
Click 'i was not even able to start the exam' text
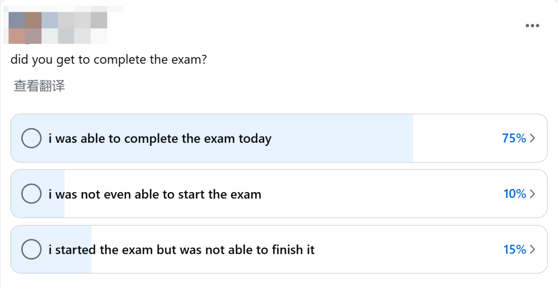[155, 194]
